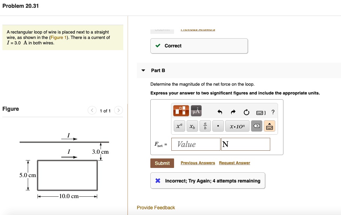
Task: Open the help question mark
Action: tap(273, 112)
